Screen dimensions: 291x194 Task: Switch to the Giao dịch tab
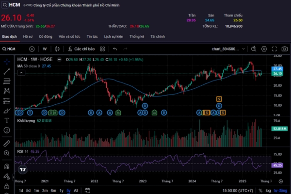[x=9, y=36]
